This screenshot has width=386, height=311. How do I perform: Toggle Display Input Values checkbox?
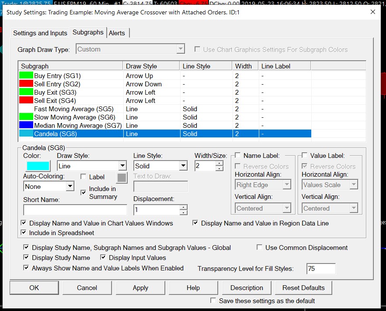tap(103, 257)
